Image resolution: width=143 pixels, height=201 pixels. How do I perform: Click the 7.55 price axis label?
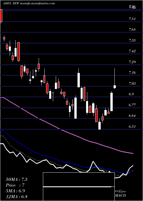click(132, 40)
